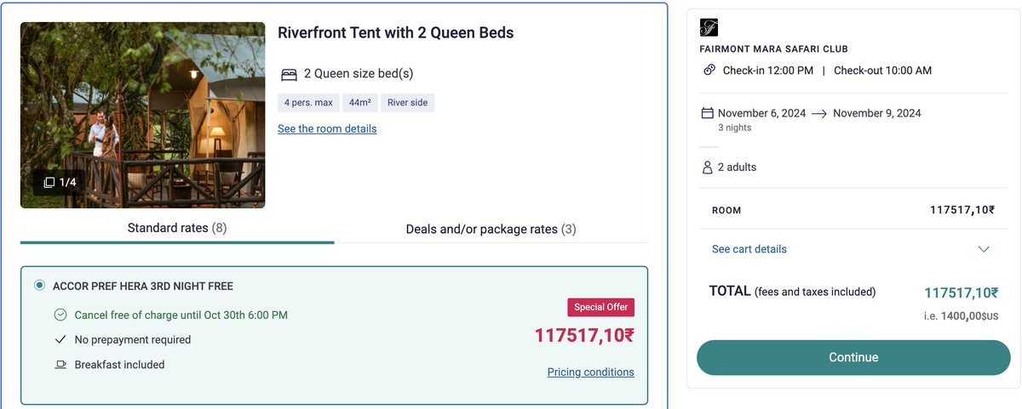Click the River side tag
Screen dimensions: 1022x409
[408, 103]
